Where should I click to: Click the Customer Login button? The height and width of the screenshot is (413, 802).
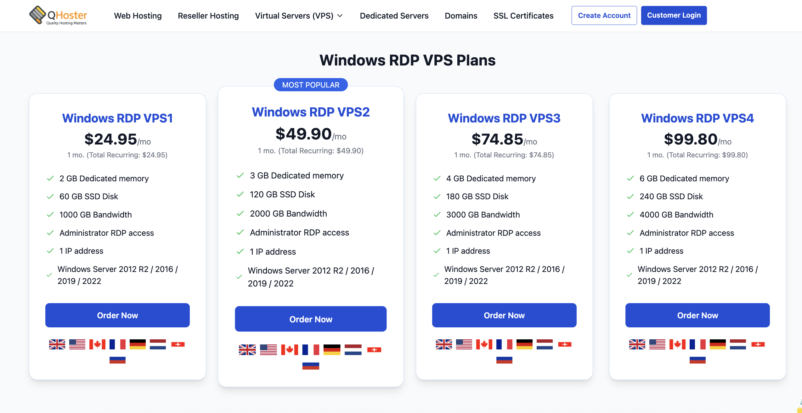tap(674, 15)
